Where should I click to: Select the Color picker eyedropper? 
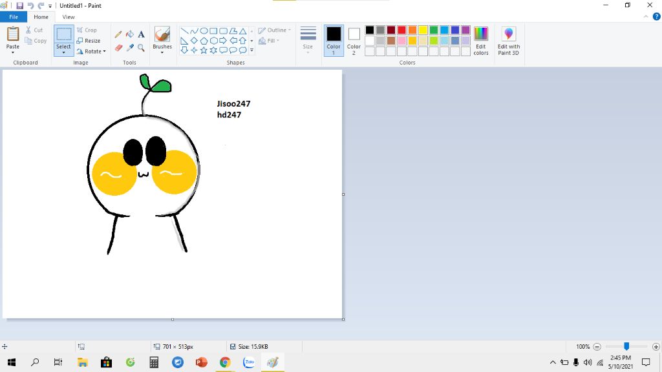[129, 48]
